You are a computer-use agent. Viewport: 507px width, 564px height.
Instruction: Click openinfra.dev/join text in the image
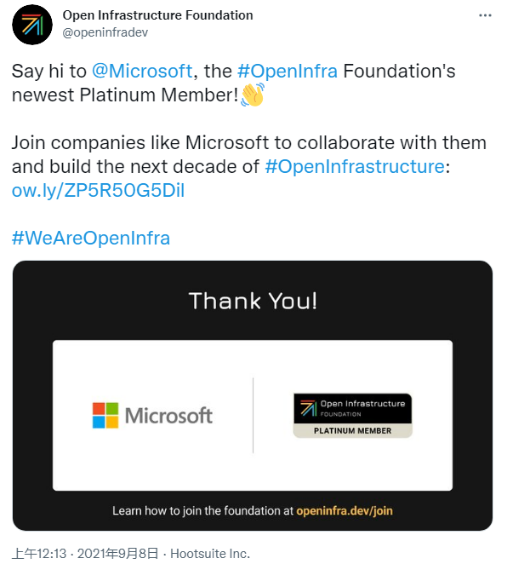(345, 511)
